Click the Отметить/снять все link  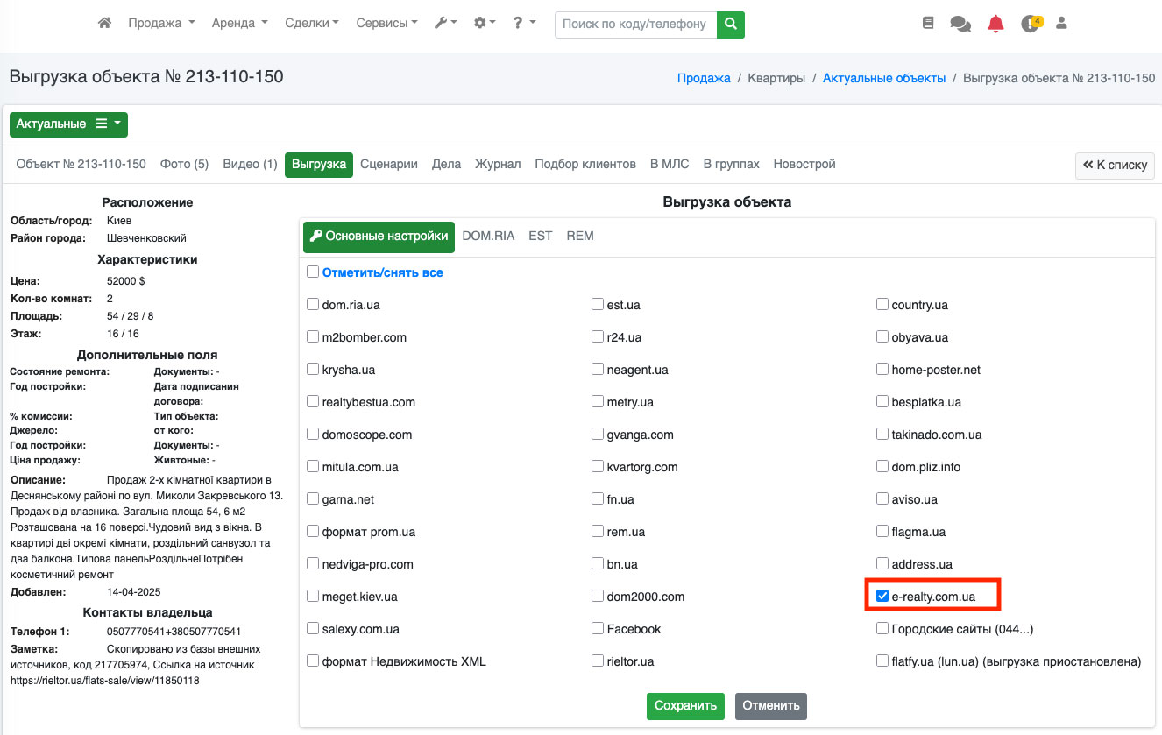(382, 272)
